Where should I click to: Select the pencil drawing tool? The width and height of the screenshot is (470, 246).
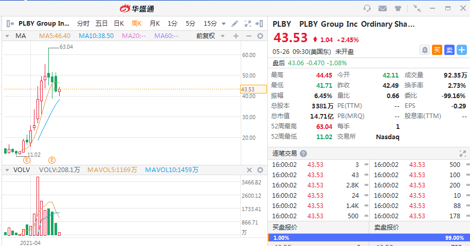pos(235,24)
